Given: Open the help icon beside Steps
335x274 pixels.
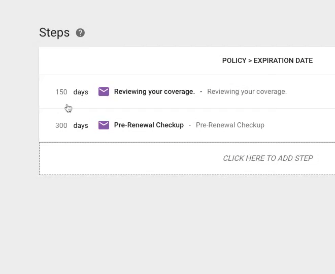Looking at the screenshot, I should point(80,32).
